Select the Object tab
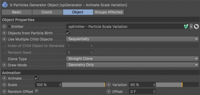 tap(78, 12)
